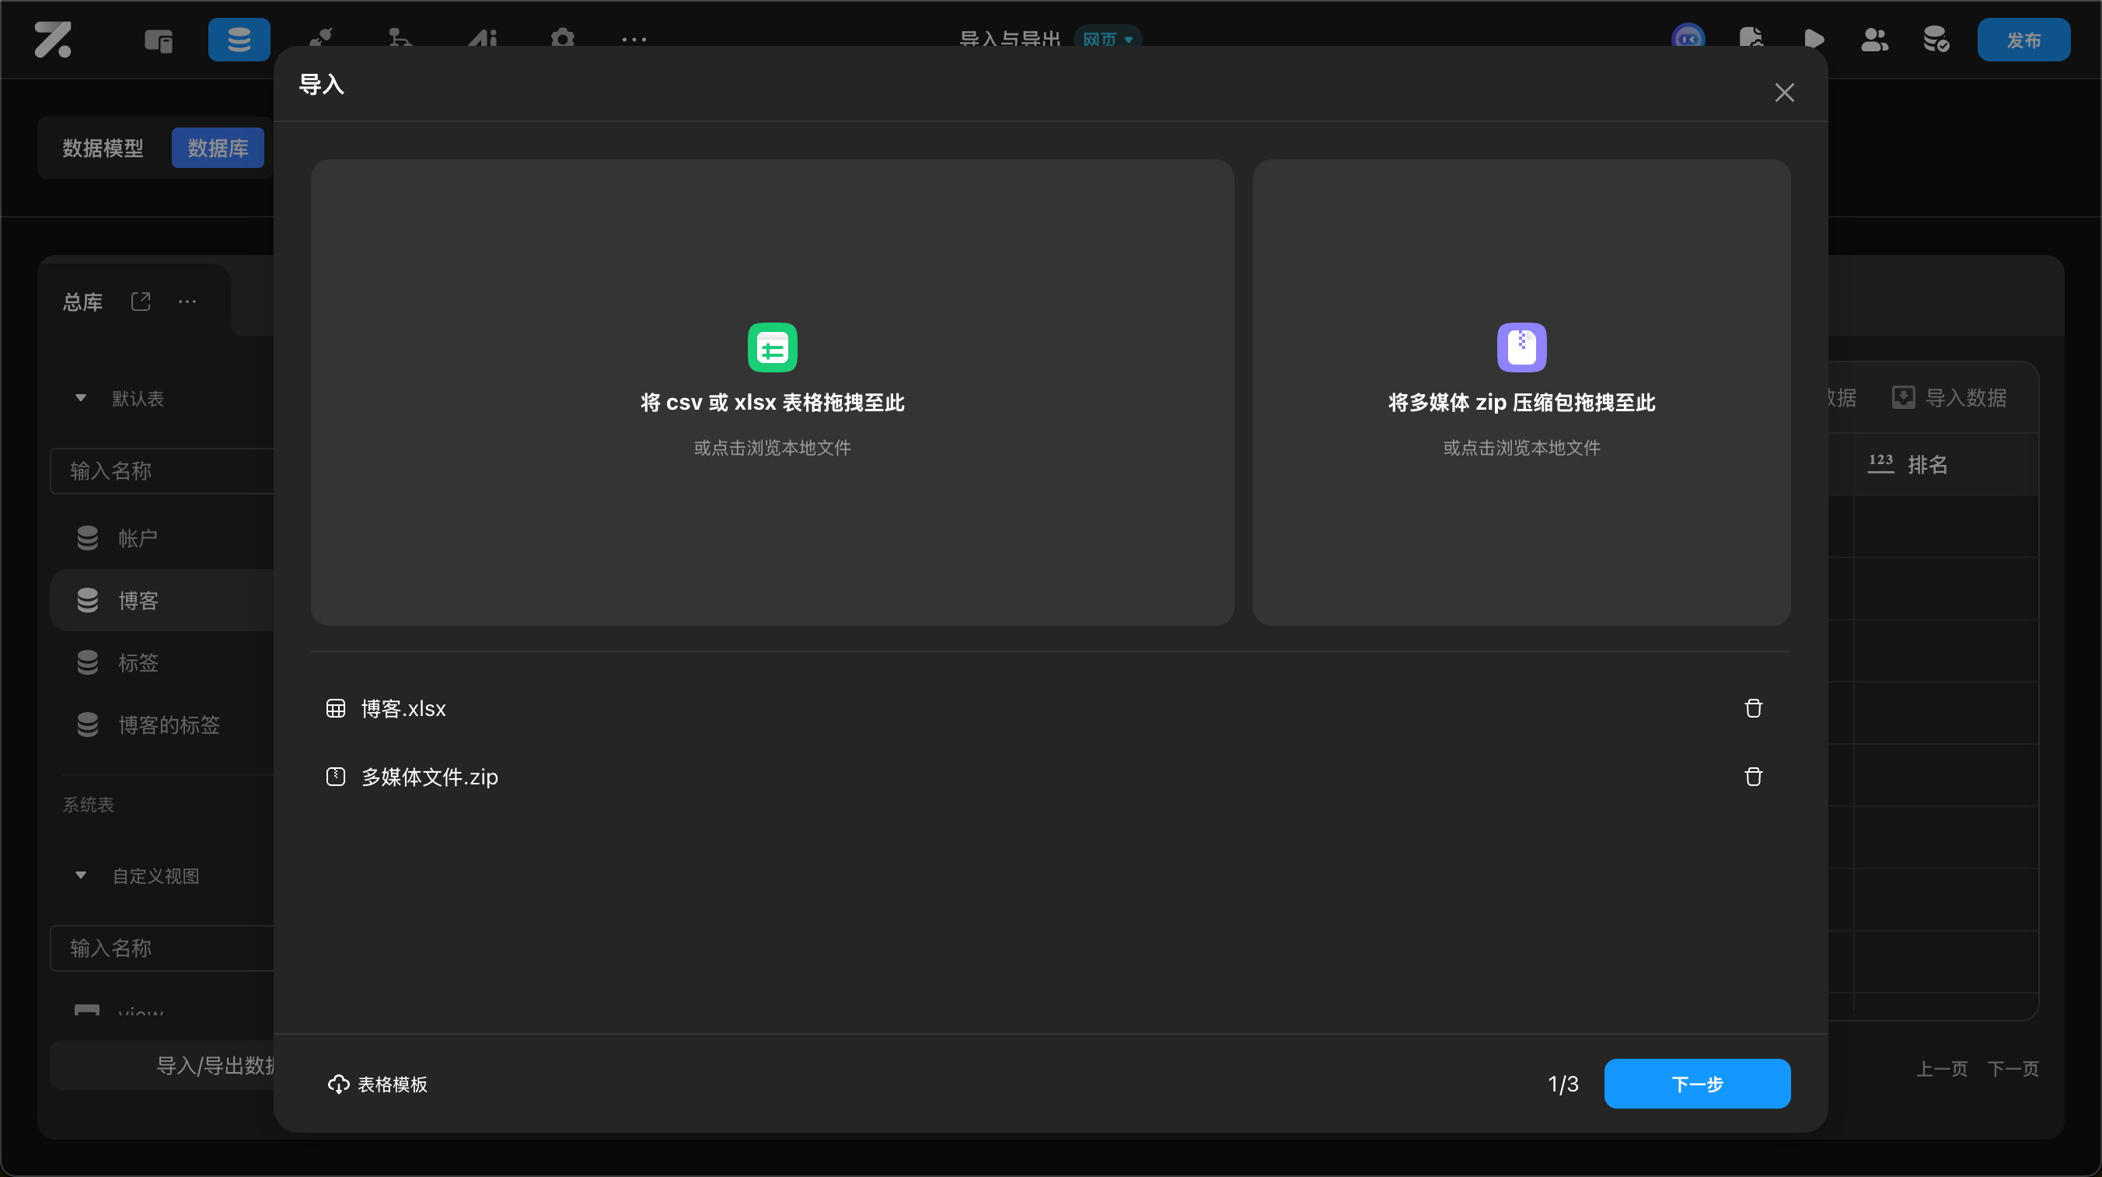Collapse the 自定义视图 section
2102x1177 pixels.
click(x=81, y=875)
